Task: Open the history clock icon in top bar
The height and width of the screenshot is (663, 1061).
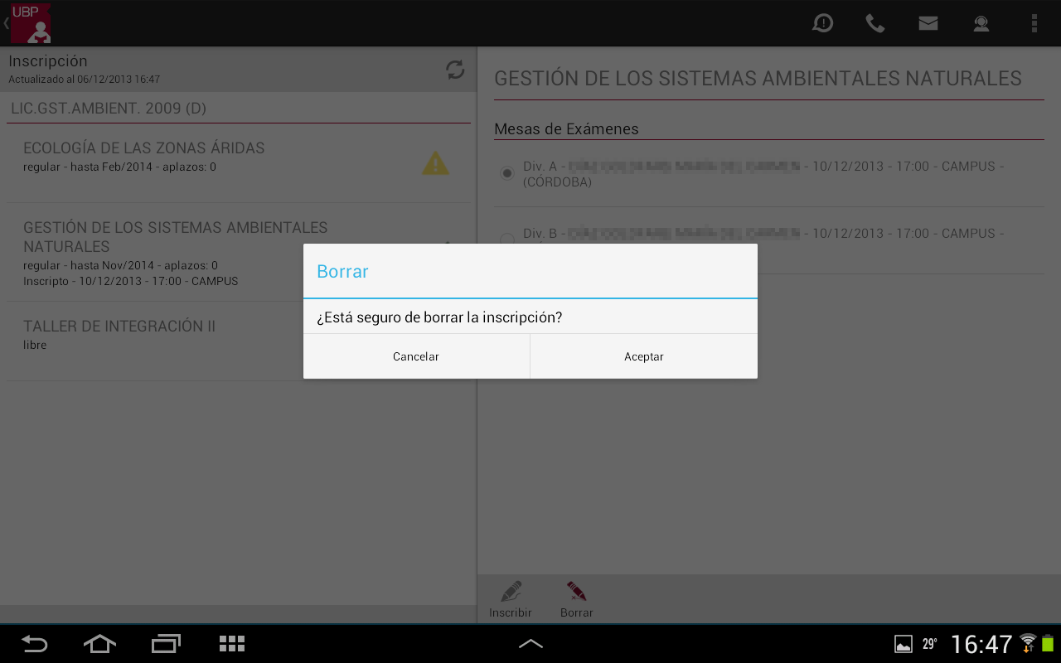Action: coord(822,23)
